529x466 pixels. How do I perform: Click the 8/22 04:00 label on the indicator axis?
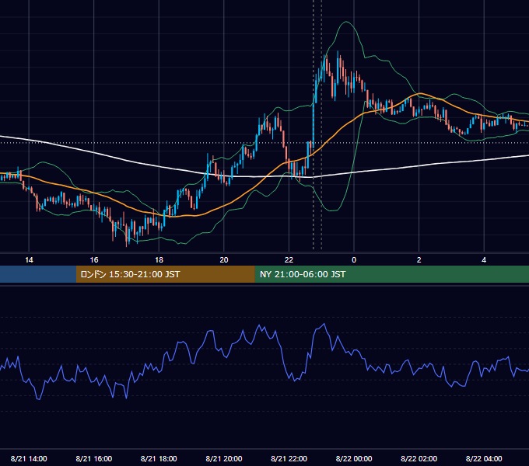[x=484, y=458]
